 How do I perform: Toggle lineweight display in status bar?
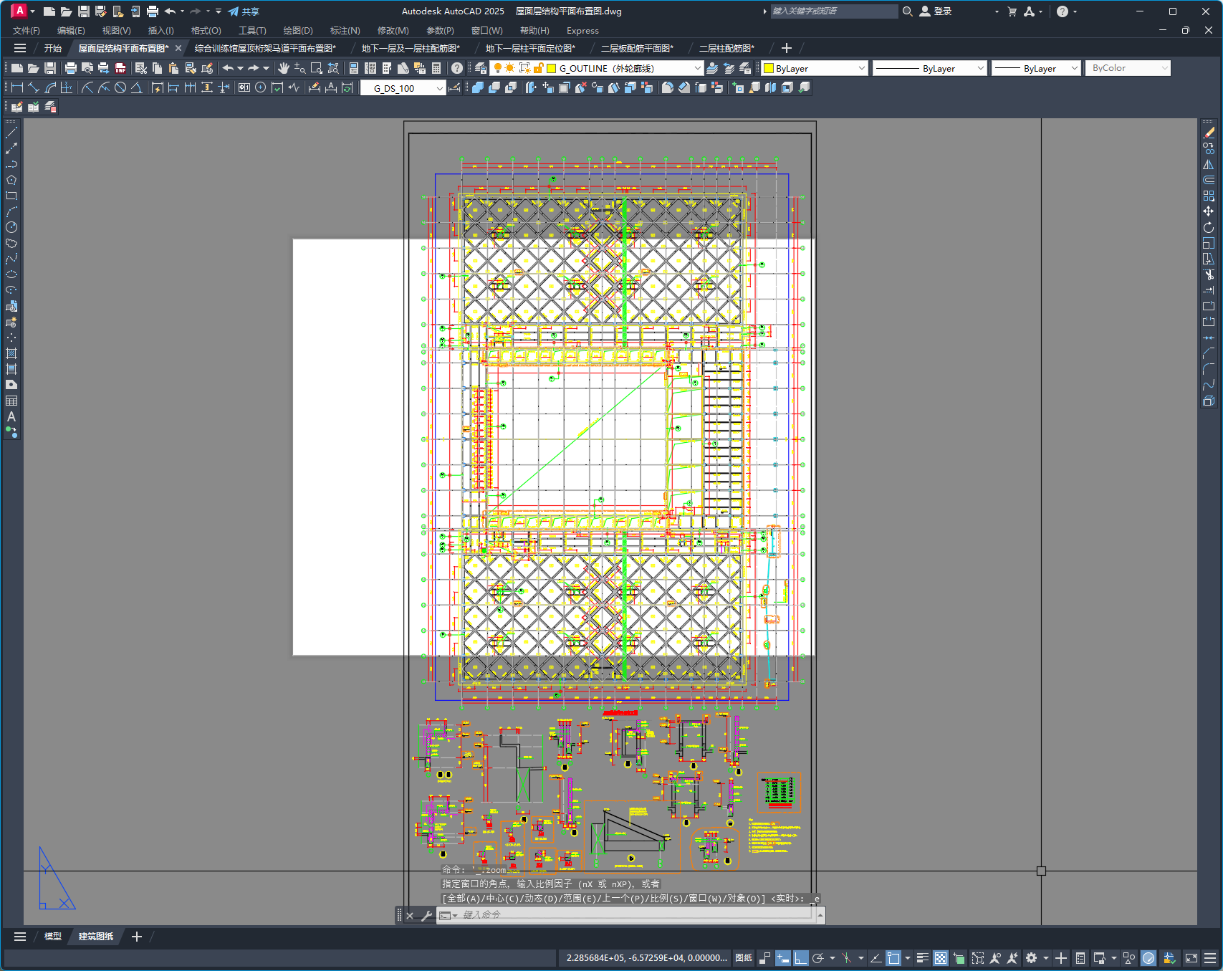pyautogui.click(x=923, y=958)
